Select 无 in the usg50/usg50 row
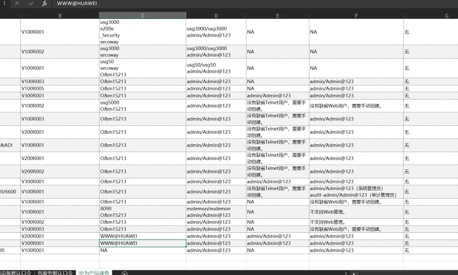Screen dimensions: 458x275 (431, 68)
